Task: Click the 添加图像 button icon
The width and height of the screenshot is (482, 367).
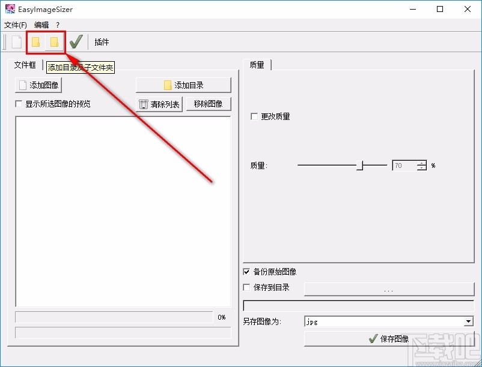Action: tap(22, 85)
